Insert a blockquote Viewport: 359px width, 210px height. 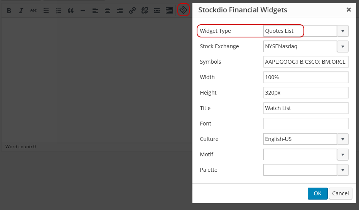[71, 10]
